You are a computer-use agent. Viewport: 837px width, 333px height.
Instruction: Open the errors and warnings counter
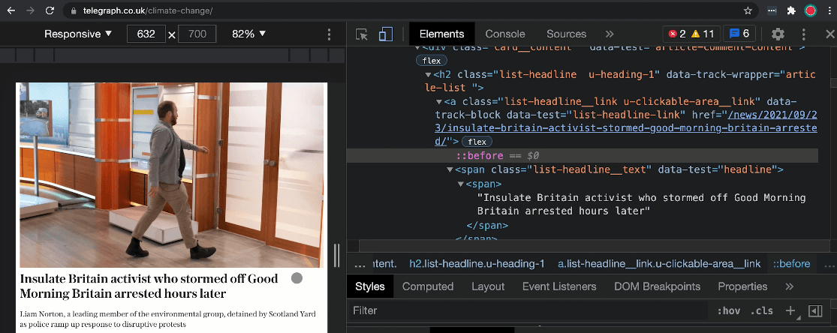point(692,34)
